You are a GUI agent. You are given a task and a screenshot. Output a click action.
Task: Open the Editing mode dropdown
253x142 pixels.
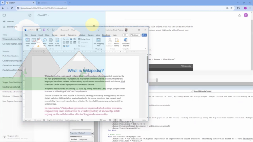click(134, 35)
